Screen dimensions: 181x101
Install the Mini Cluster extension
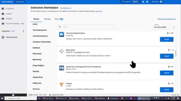167,56
